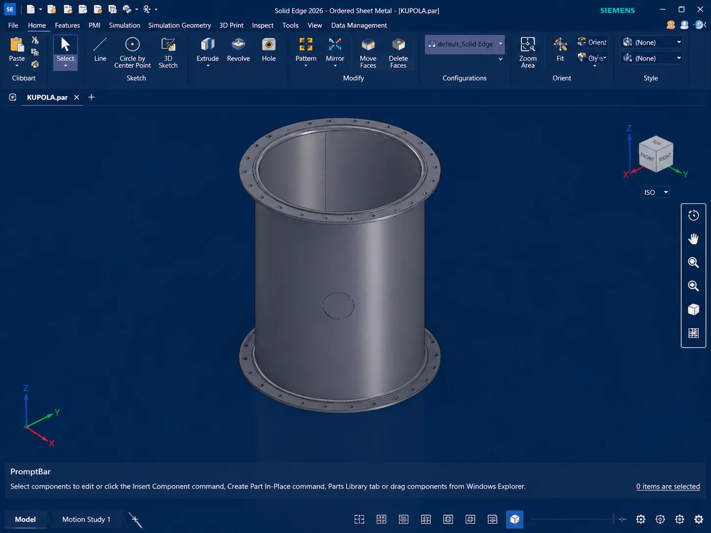Open the 3D Print ribbon tab
Viewport: 711px width, 533px height.
[231, 25]
